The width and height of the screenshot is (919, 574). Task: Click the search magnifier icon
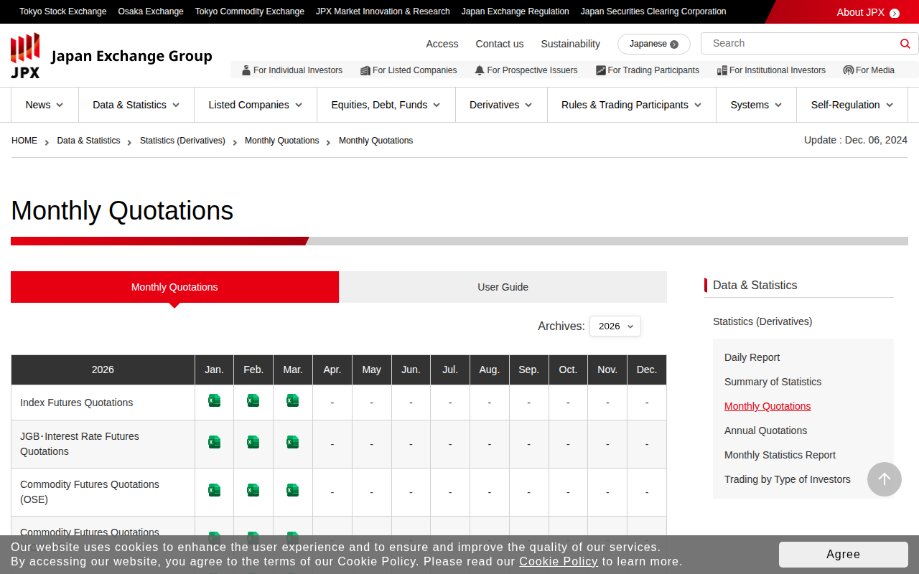(905, 44)
